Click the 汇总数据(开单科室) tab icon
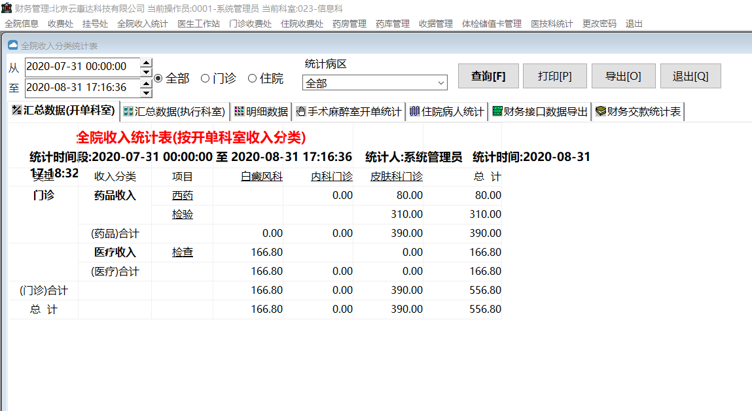752x411 pixels. [16, 111]
